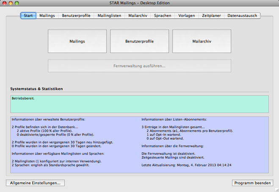Click the 'Systemstatus & Statistiken' heading
The height and width of the screenshot is (192, 279).
[x=36, y=89]
